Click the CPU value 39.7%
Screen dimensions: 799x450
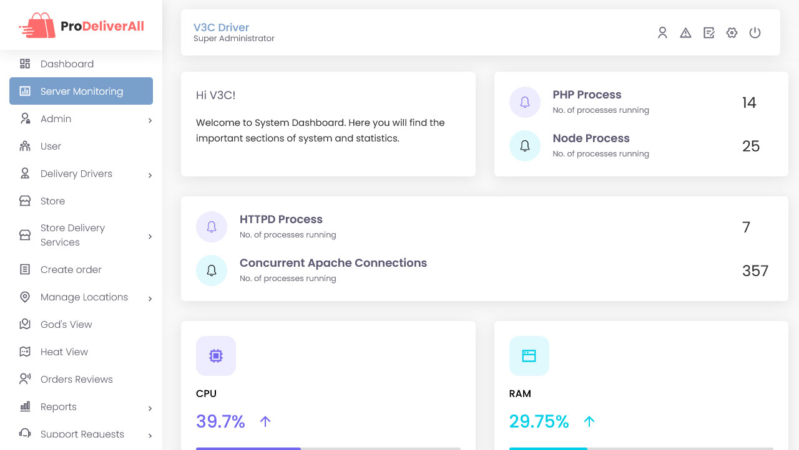pyautogui.click(x=220, y=421)
